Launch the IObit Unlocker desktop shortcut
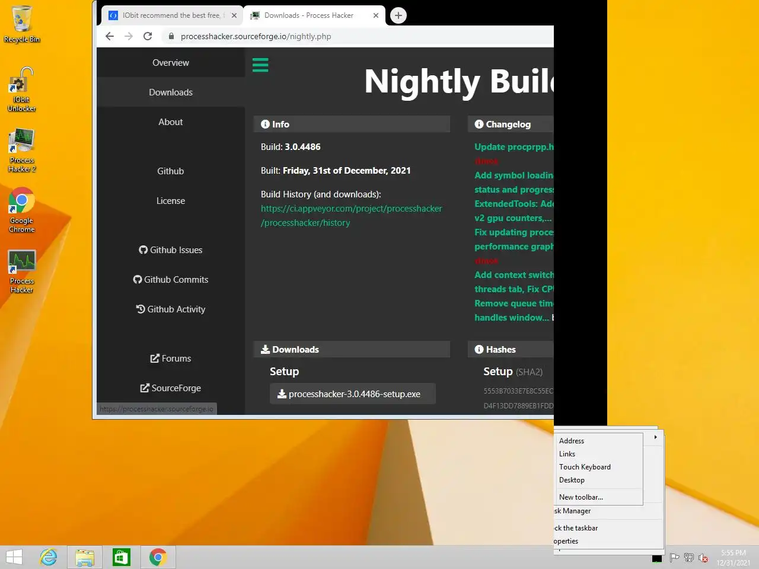Image resolution: width=759 pixels, height=569 pixels. tap(21, 89)
